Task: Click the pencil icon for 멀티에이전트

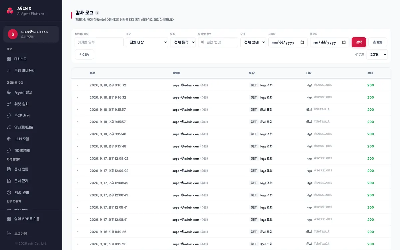Action: tap(9, 127)
